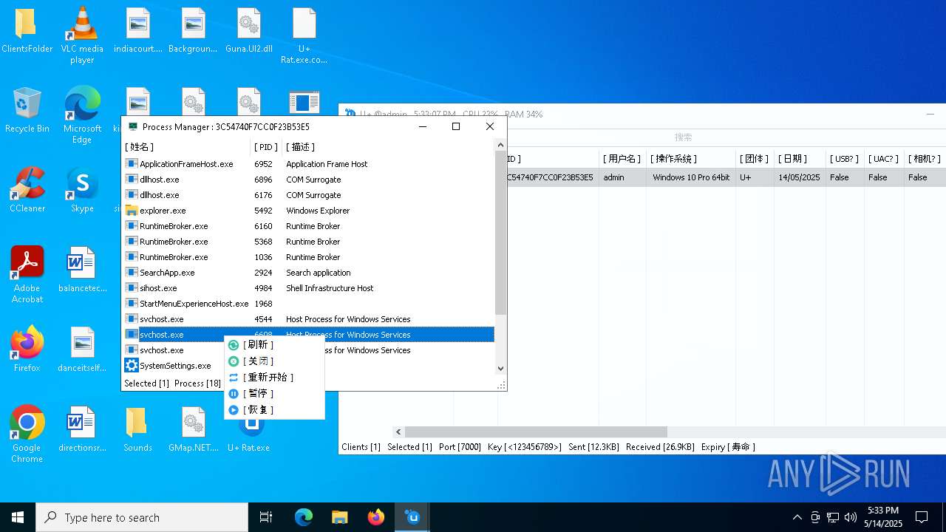Click the 团体 column header in U+ window
Screen dimensions: 946x532
click(754, 159)
